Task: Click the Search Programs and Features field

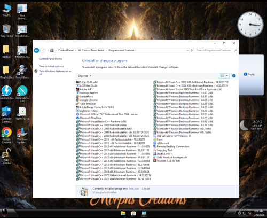Action: tap(215, 50)
